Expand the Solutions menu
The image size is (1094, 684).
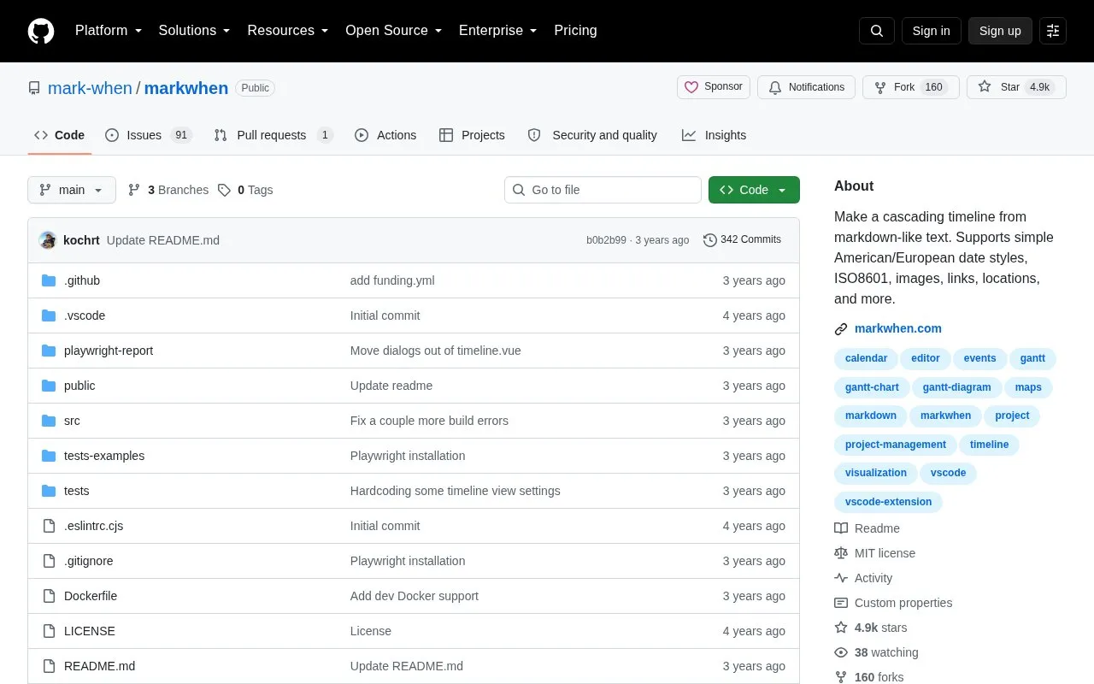coord(195,31)
